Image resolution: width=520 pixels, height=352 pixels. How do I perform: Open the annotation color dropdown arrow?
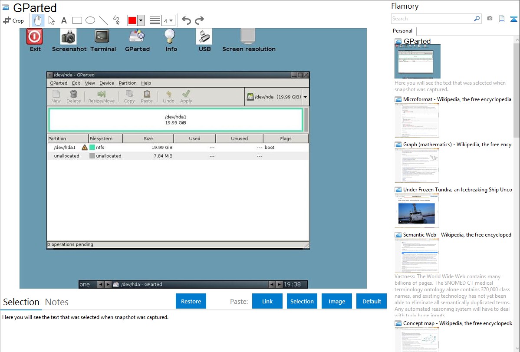(141, 20)
